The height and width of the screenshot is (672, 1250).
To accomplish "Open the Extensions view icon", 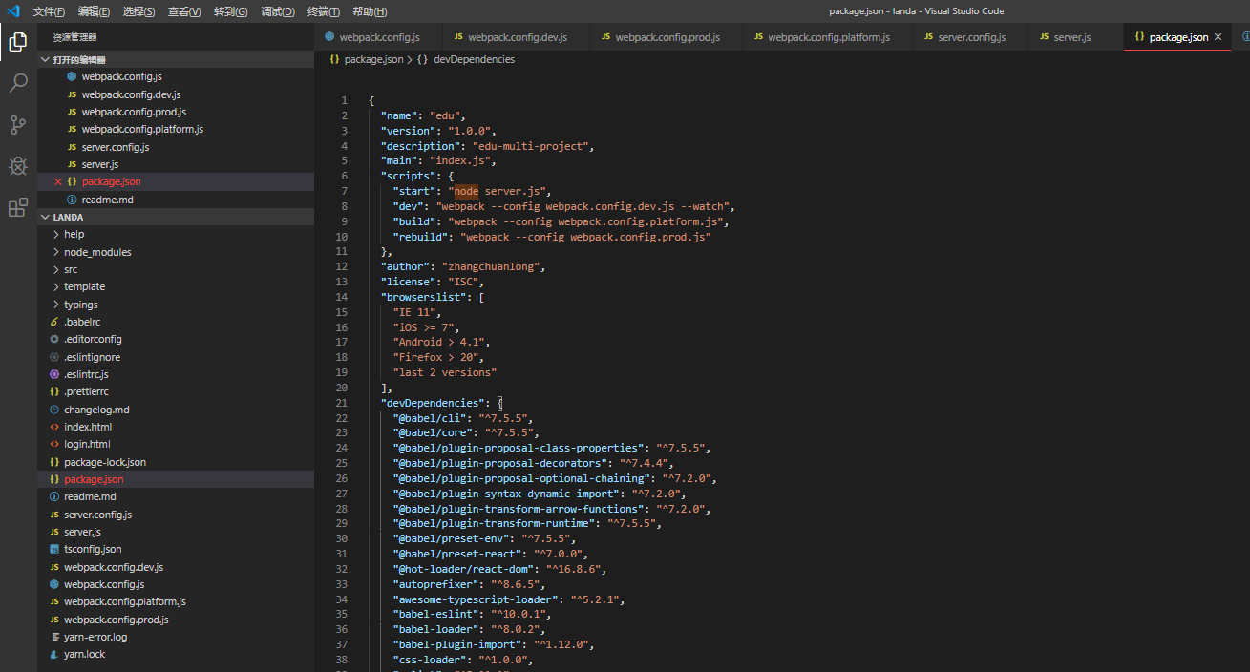I will click(17, 207).
